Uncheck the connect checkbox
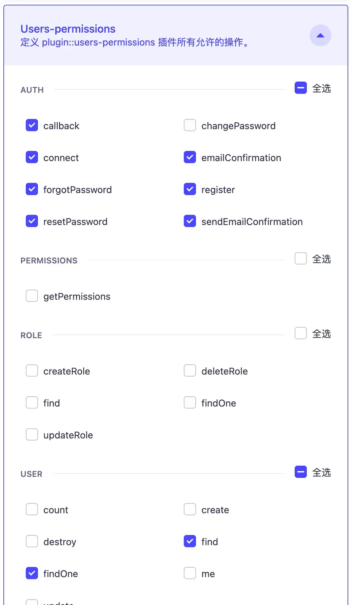354x605 pixels. (32, 157)
